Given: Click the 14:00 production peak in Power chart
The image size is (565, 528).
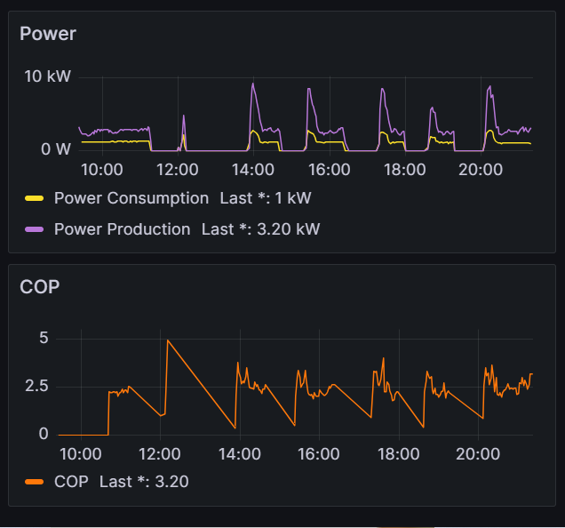Looking at the screenshot, I should tap(253, 84).
